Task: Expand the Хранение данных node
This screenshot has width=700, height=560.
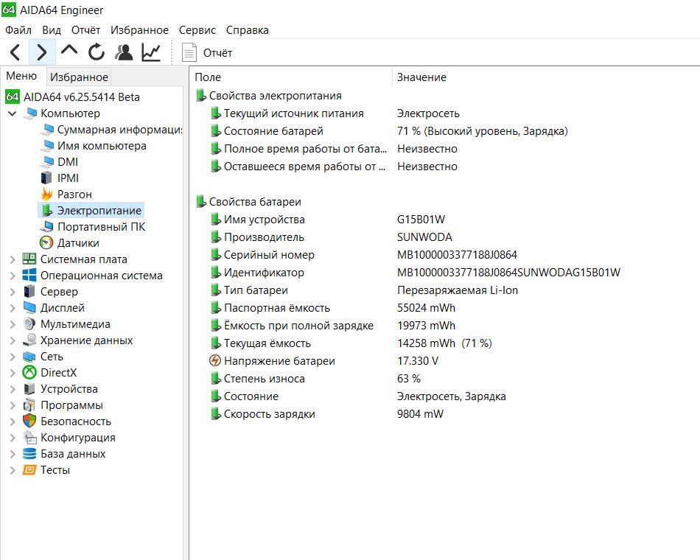Action: point(13,340)
